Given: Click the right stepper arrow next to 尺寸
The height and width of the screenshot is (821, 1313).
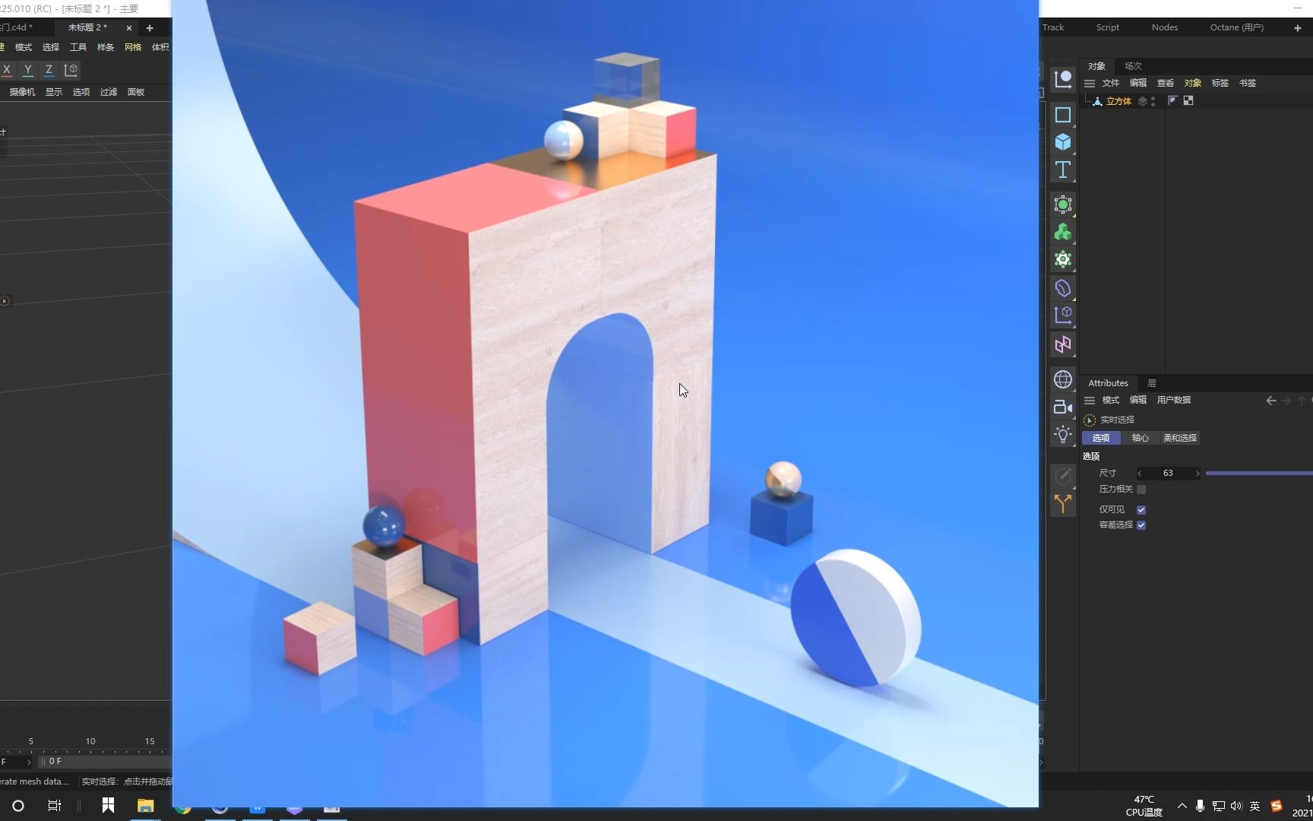Looking at the screenshot, I should click(1198, 473).
